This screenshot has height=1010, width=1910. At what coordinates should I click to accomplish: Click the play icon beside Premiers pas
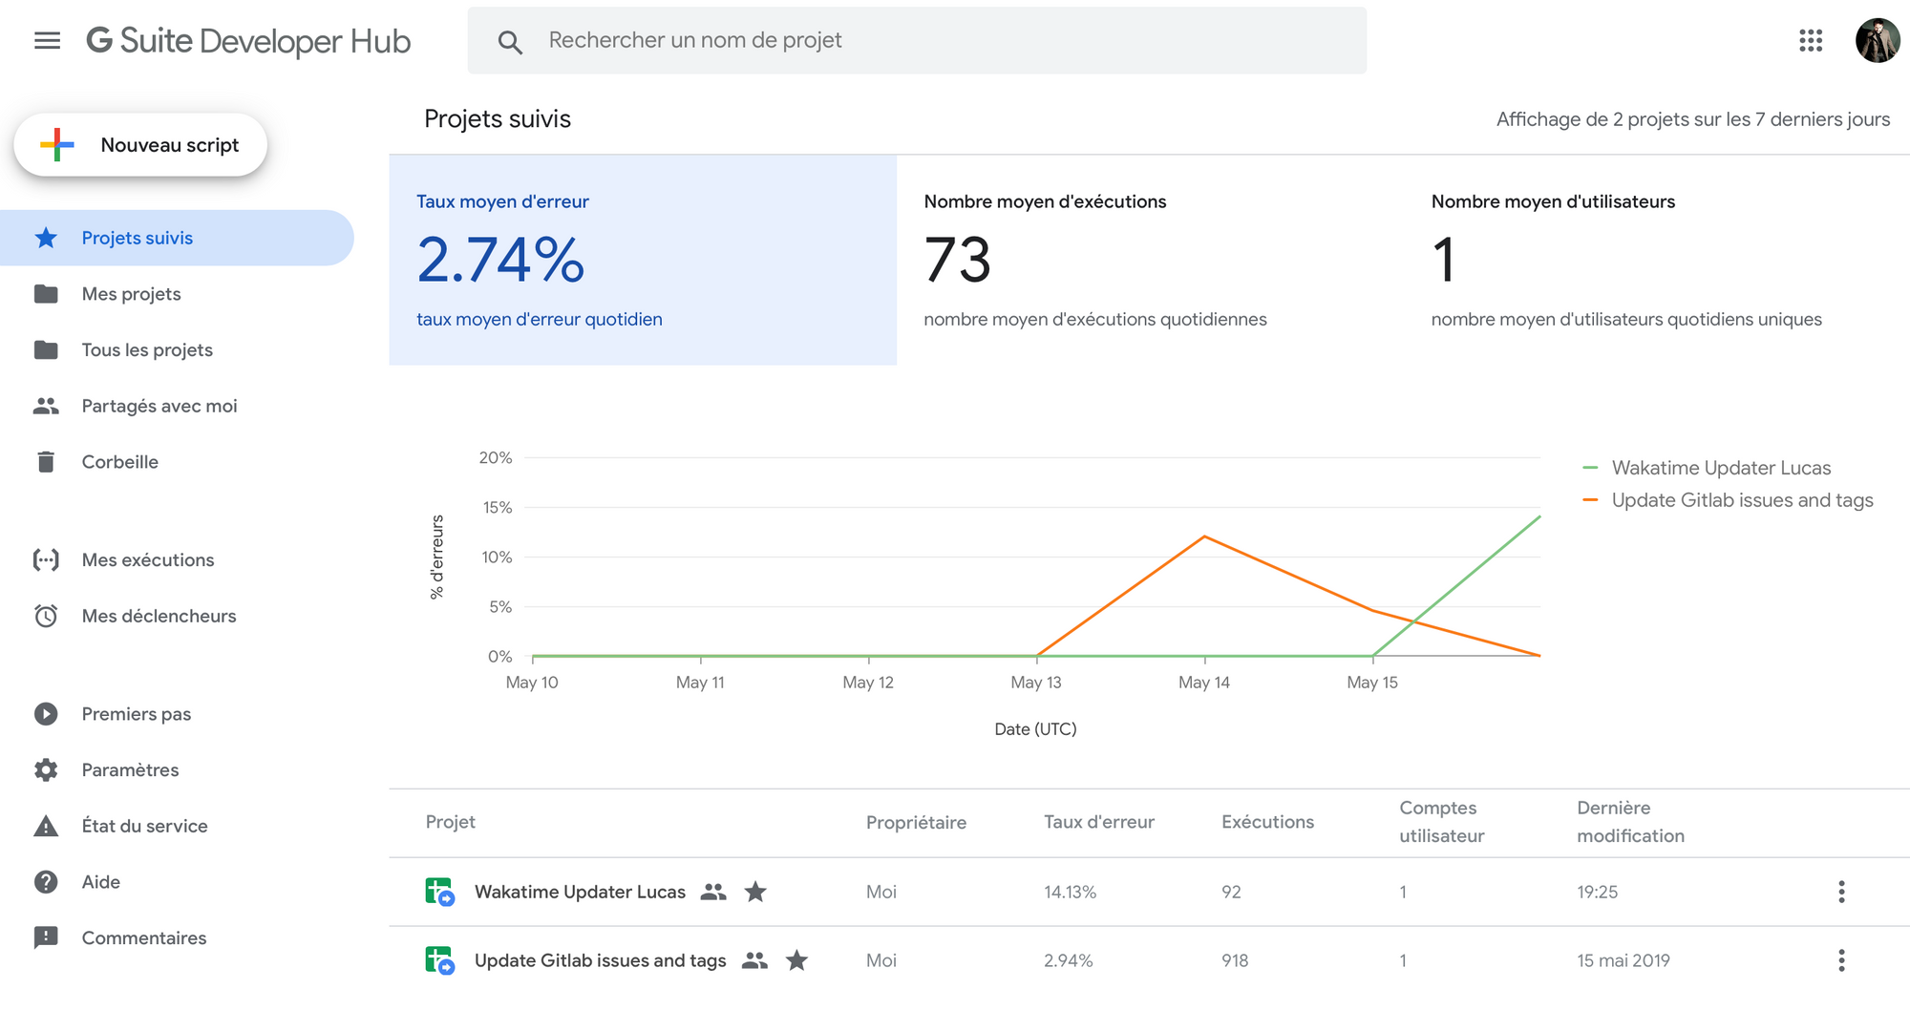pos(46,714)
